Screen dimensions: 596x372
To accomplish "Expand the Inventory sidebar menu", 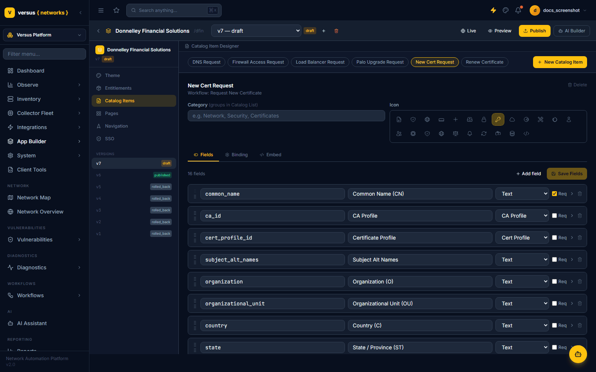I will pyautogui.click(x=45, y=99).
